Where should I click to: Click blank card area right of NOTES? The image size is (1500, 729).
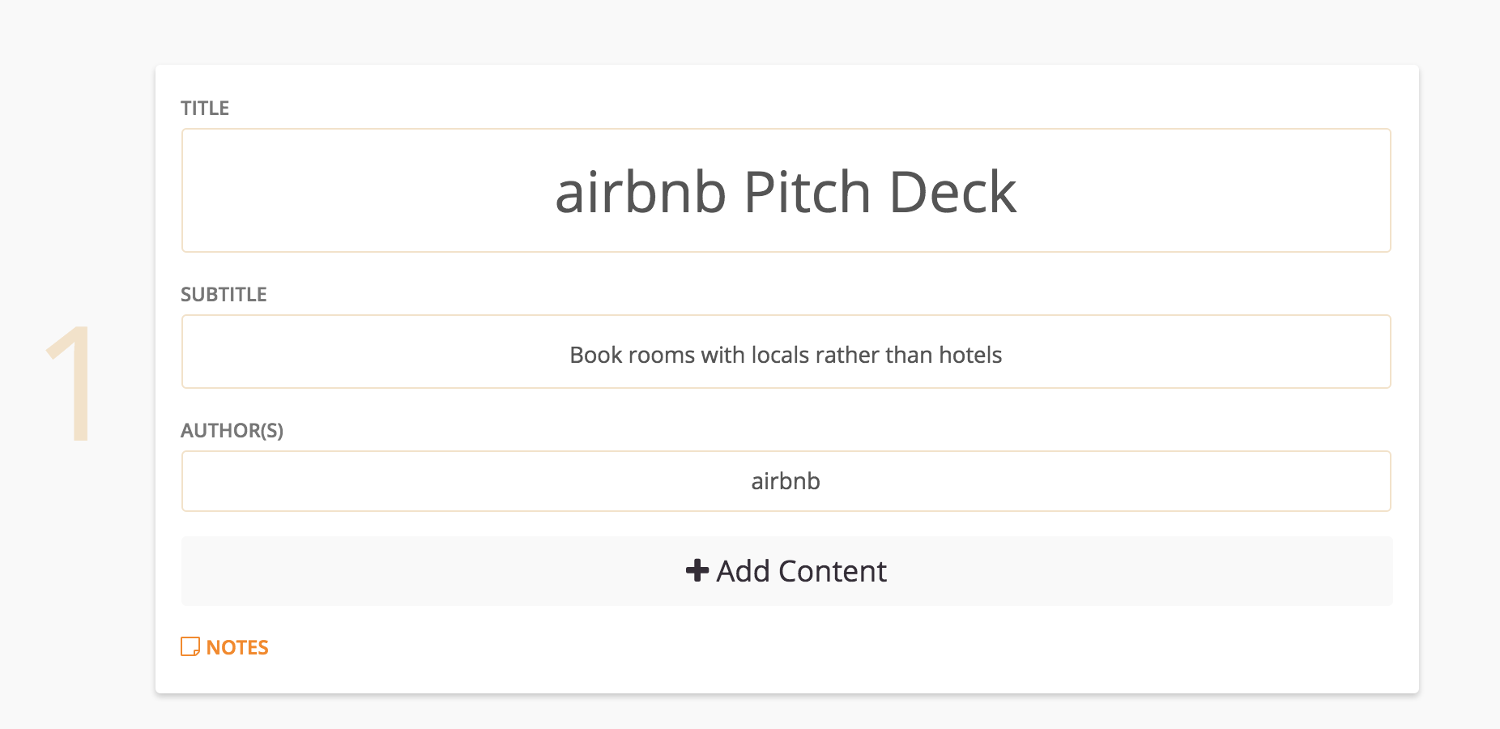tap(810, 646)
